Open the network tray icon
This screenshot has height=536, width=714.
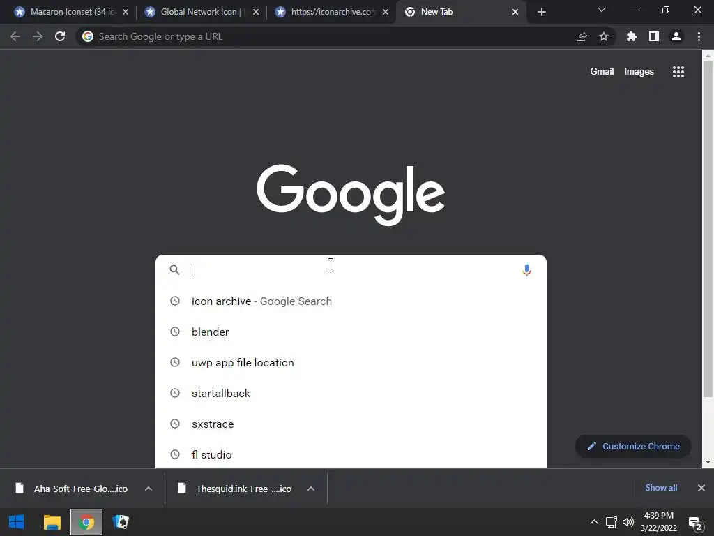[611, 522]
